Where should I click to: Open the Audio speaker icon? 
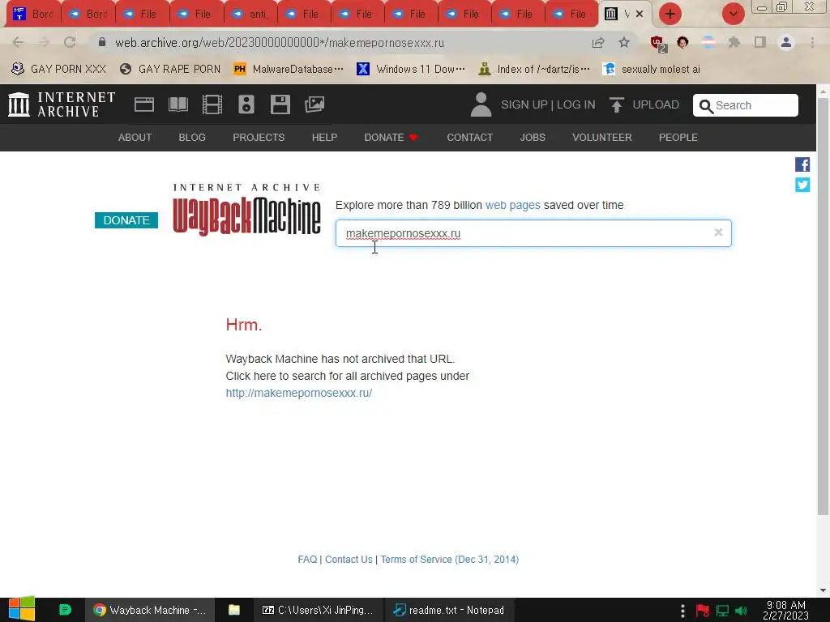[246, 104]
